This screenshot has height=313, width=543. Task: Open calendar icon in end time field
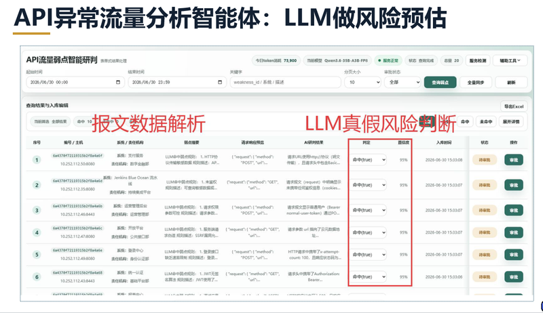pyautogui.click(x=219, y=82)
